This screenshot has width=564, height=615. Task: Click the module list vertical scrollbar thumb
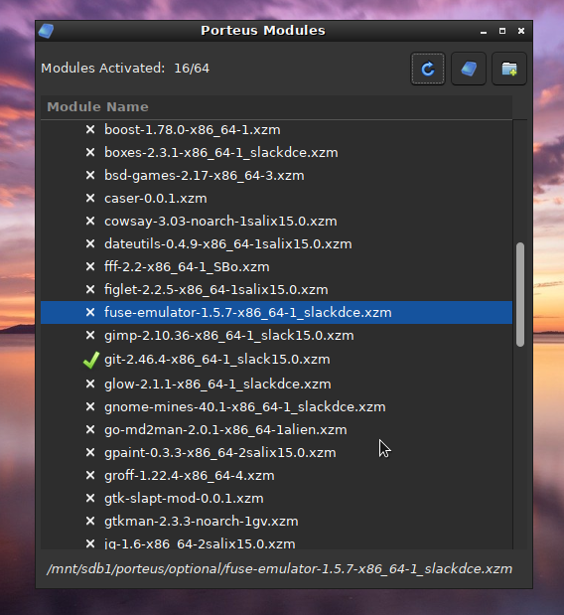click(x=520, y=294)
